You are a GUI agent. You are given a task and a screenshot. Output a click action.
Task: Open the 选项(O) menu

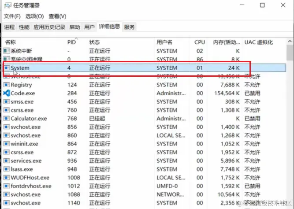point(34,16)
